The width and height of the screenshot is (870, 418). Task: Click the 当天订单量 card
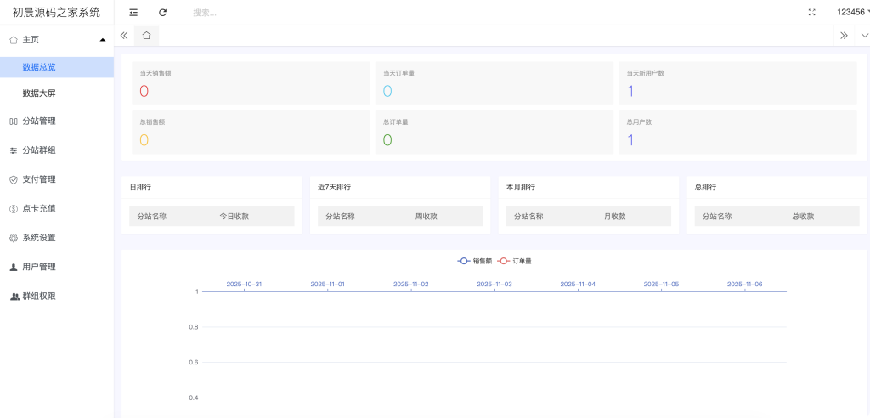494,83
